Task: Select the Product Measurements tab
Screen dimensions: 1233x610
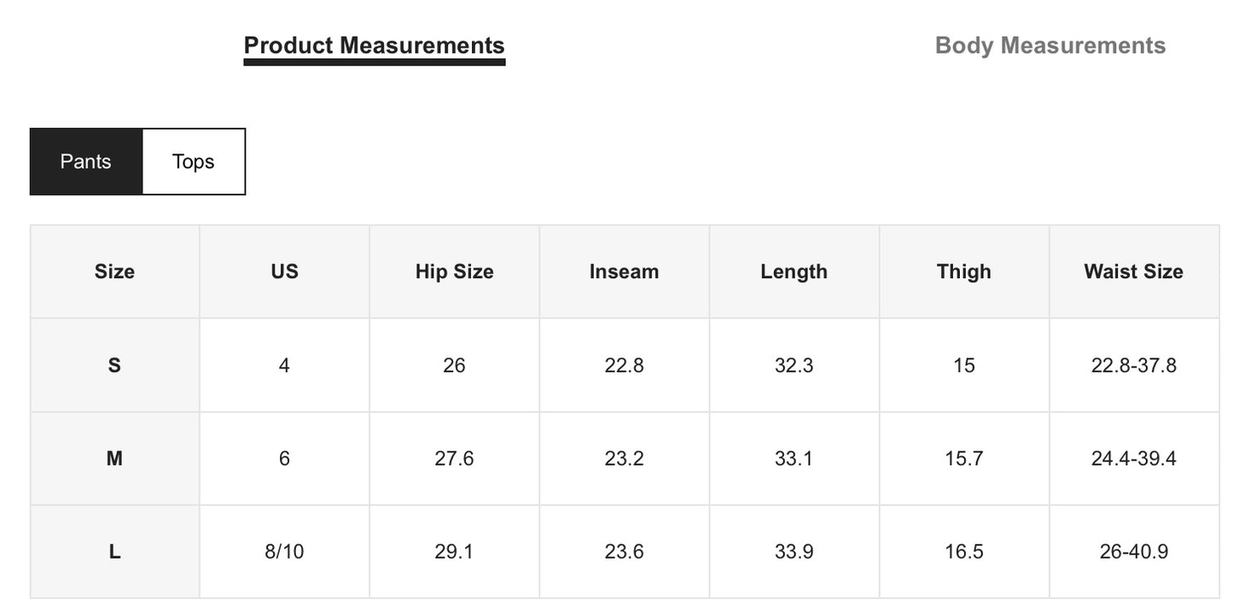Action: click(374, 45)
